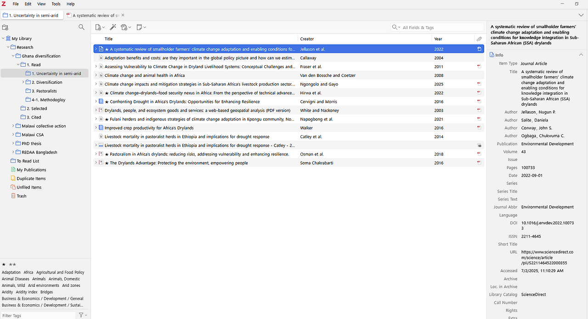588x319 pixels.
Task: Open the ScienceDirect URL link
Action: click(547, 257)
